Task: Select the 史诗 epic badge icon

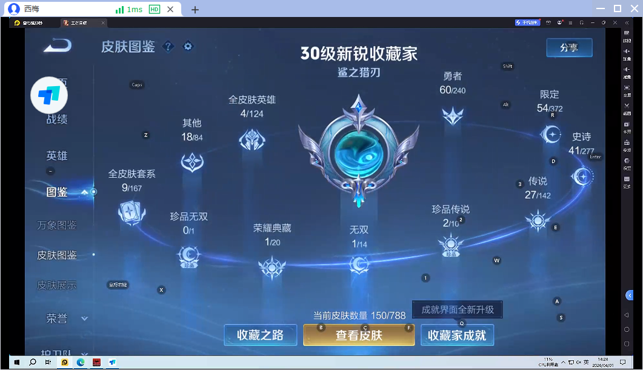Action: coord(582,176)
